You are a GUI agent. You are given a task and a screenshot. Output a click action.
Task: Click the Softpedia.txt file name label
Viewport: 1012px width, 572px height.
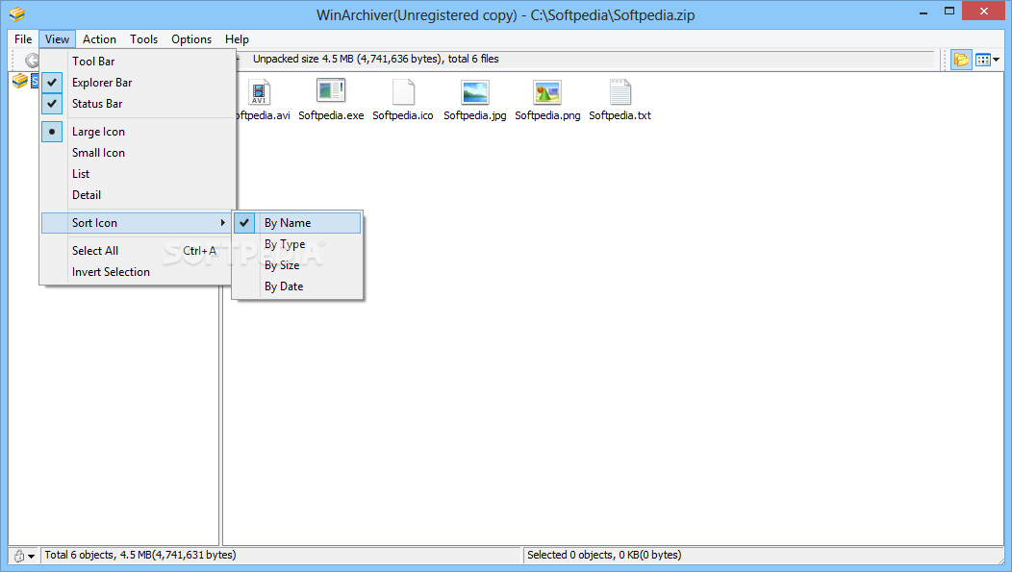[620, 115]
